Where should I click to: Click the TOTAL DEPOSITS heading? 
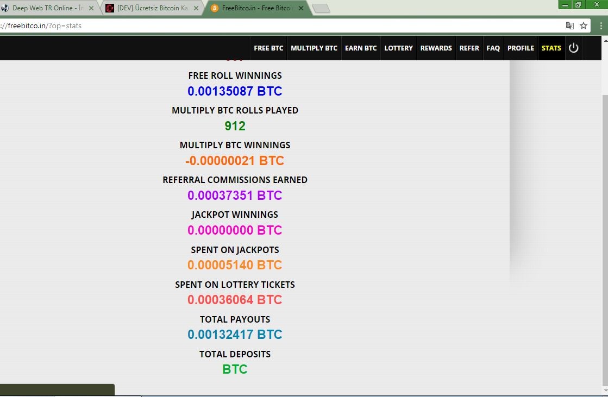[235, 354]
